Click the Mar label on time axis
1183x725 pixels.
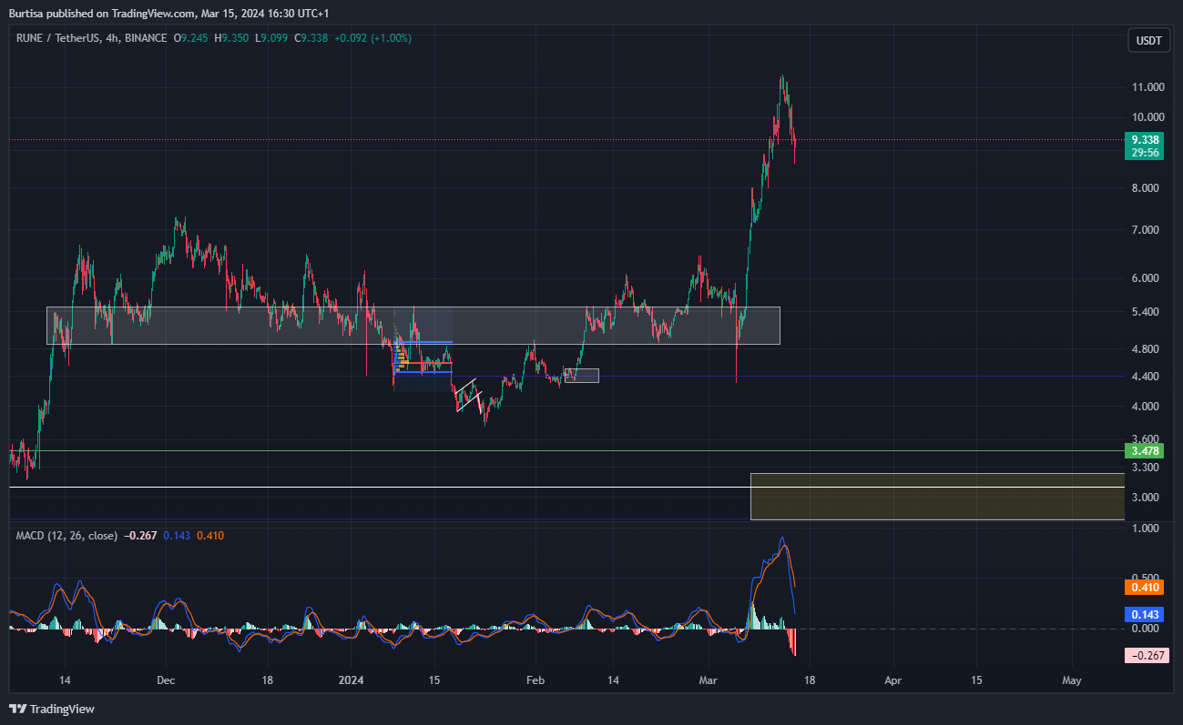coord(708,680)
